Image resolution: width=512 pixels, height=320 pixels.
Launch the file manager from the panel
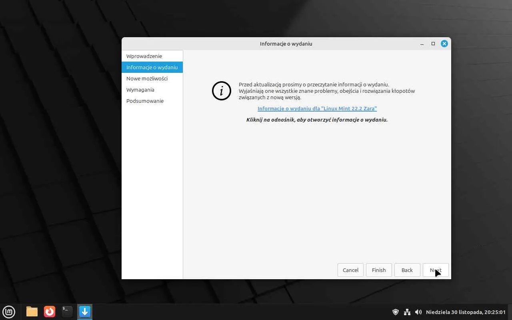click(32, 312)
